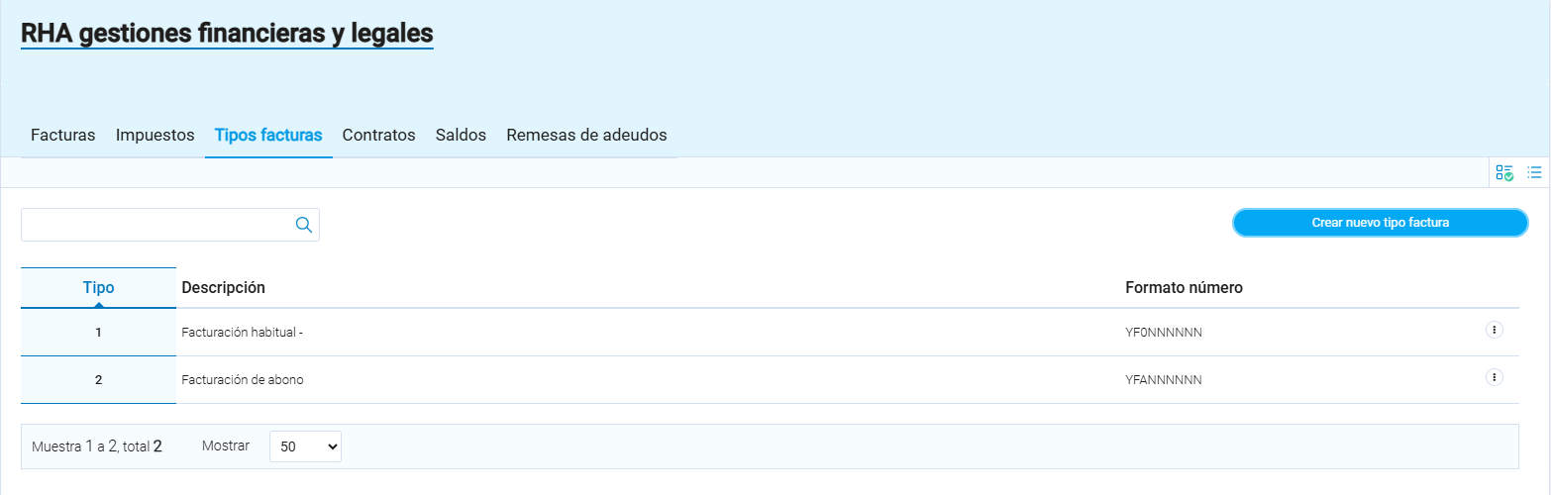This screenshot has height=495, width=1551.
Task: Go to the Contratos tab
Action: click(378, 135)
